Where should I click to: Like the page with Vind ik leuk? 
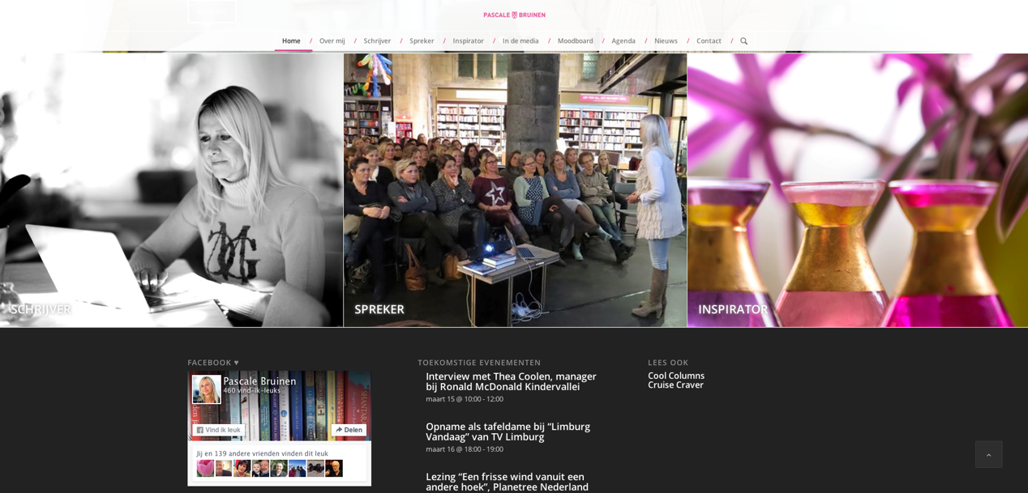(x=219, y=430)
